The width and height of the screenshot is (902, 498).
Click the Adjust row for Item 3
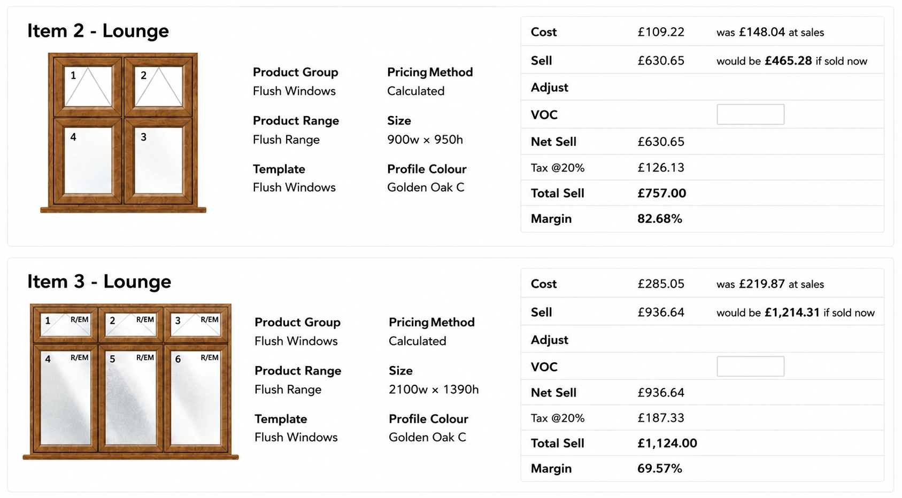702,339
